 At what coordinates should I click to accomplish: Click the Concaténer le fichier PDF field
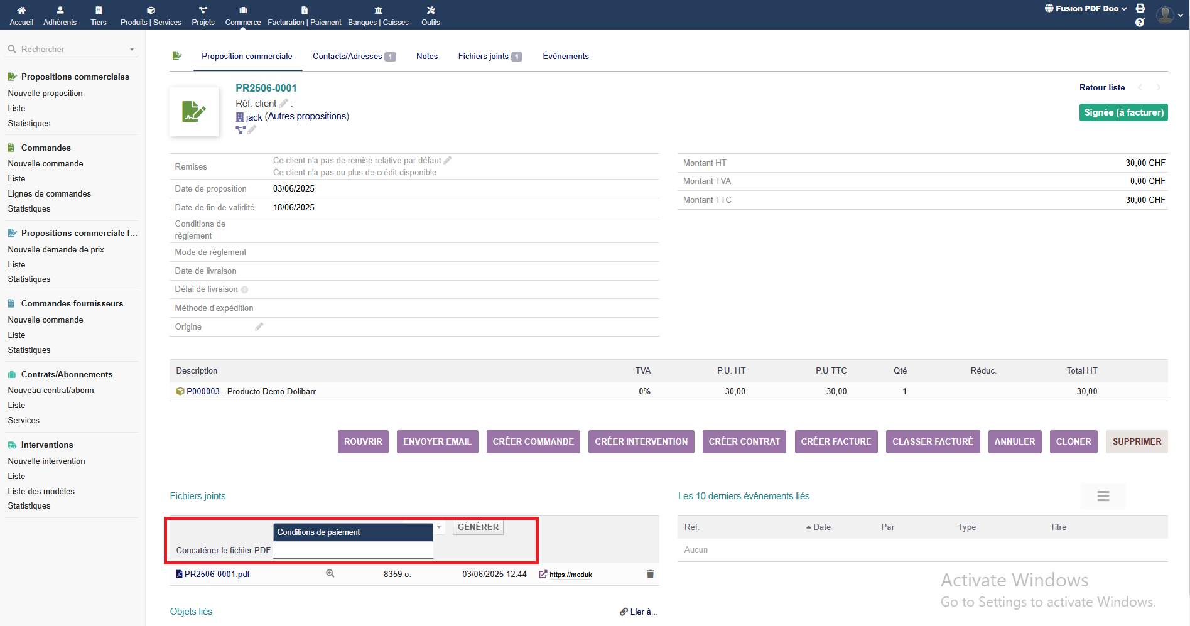click(354, 551)
